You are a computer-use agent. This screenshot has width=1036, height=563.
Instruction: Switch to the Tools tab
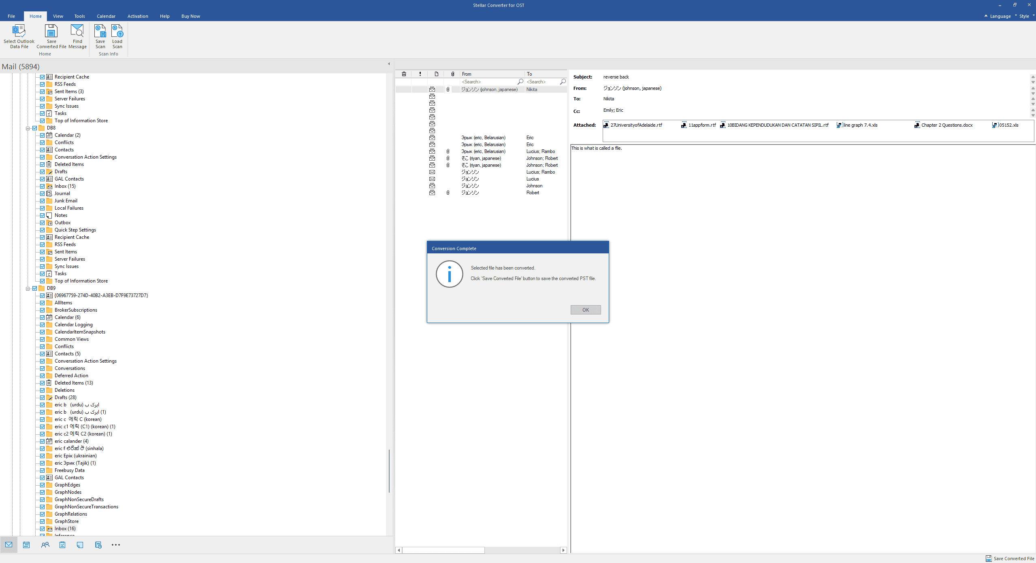pos(79,16)
